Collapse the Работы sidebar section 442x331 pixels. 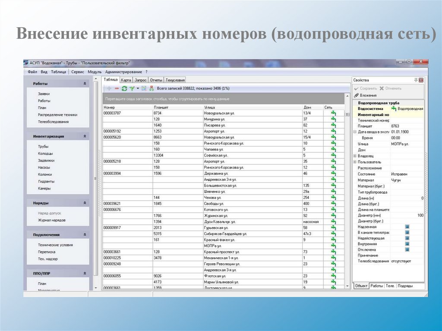coord(85,84)
